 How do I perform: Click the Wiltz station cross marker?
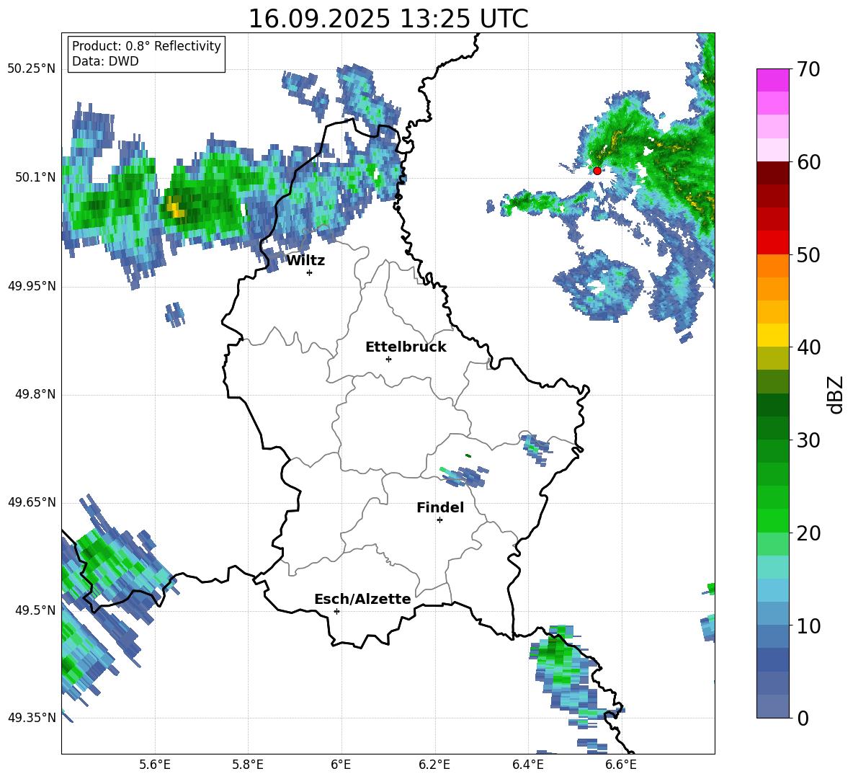pos(310,272)
